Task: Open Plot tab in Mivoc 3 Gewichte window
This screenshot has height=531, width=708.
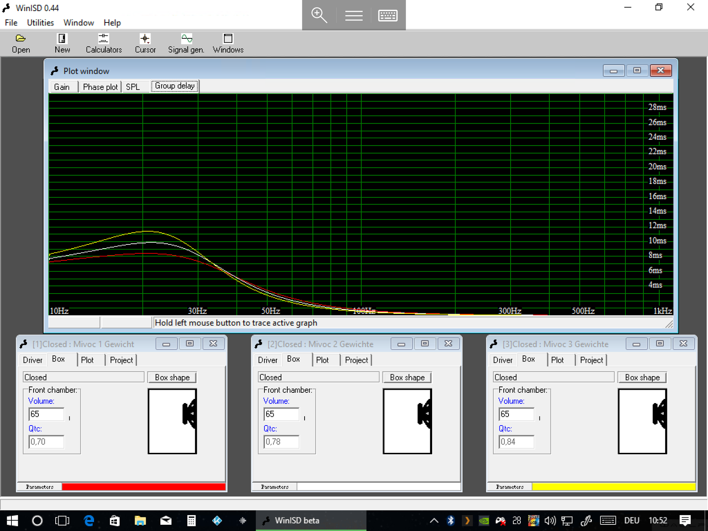Action: click(560, 360)
